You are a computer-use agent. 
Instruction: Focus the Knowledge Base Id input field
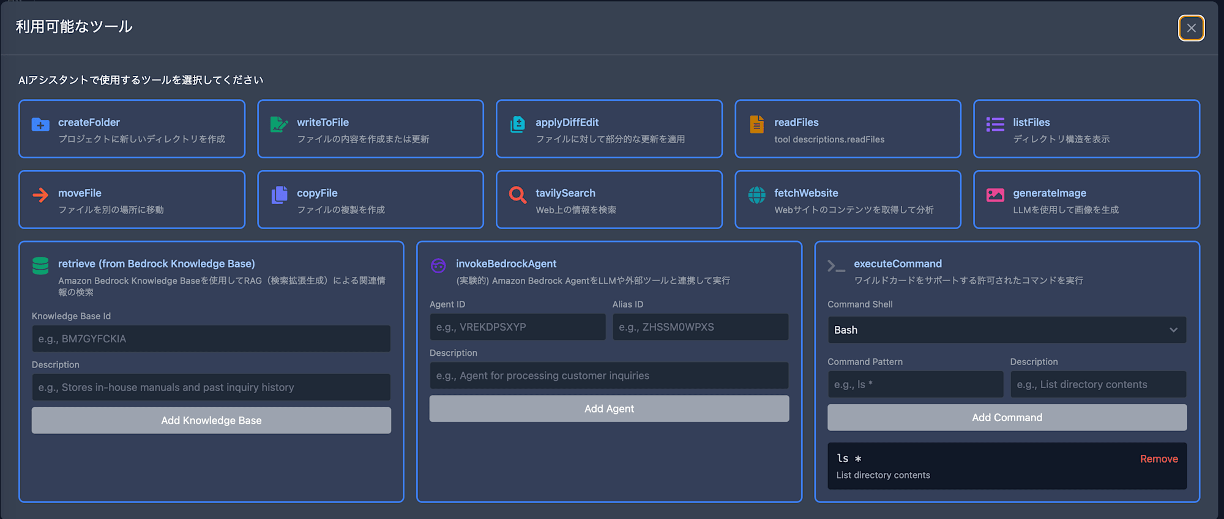click(211, 339)
